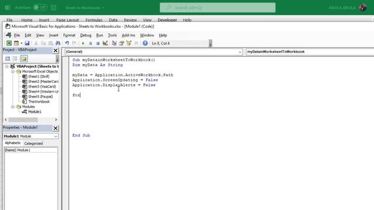Collapse the Microsoft Excel Objects folder
Image resolution: width=374 pixels, height=210 pixels.
(x=13, y=71)
